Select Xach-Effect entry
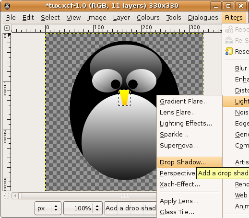This screenshot has height=218, width=249. pyautogui.click(x=190, y=184)
